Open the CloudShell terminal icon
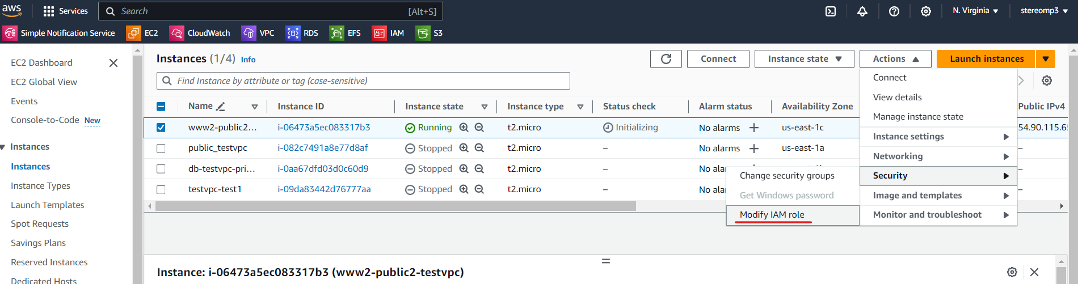The width and height of the screenshot is (1078, 284). point(831,11)
